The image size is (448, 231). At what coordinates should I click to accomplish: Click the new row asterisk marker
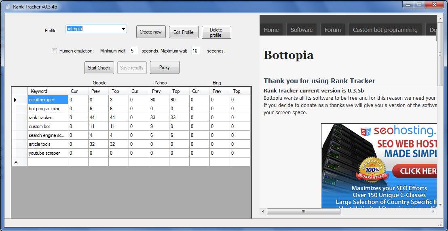(x=16, y=162)
